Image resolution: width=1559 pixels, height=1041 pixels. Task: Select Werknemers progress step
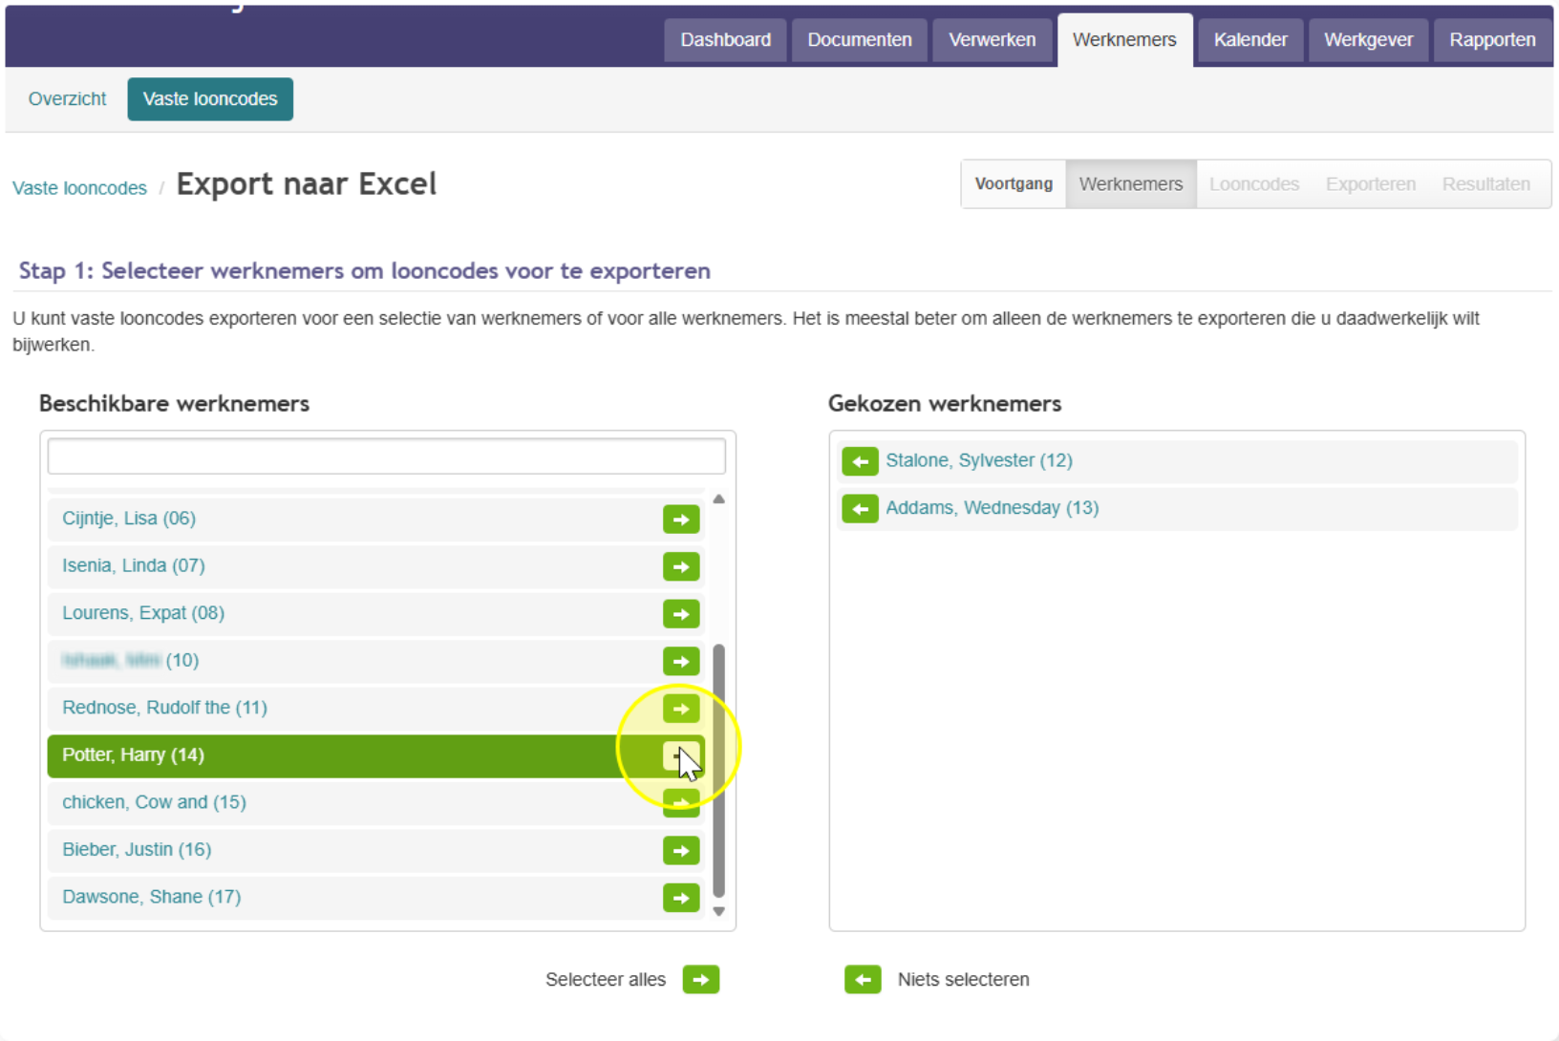pos(1131,184)
